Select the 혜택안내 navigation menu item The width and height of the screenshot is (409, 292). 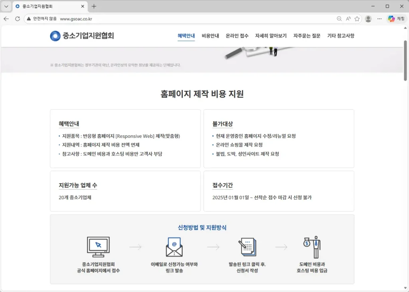point(186,36)
